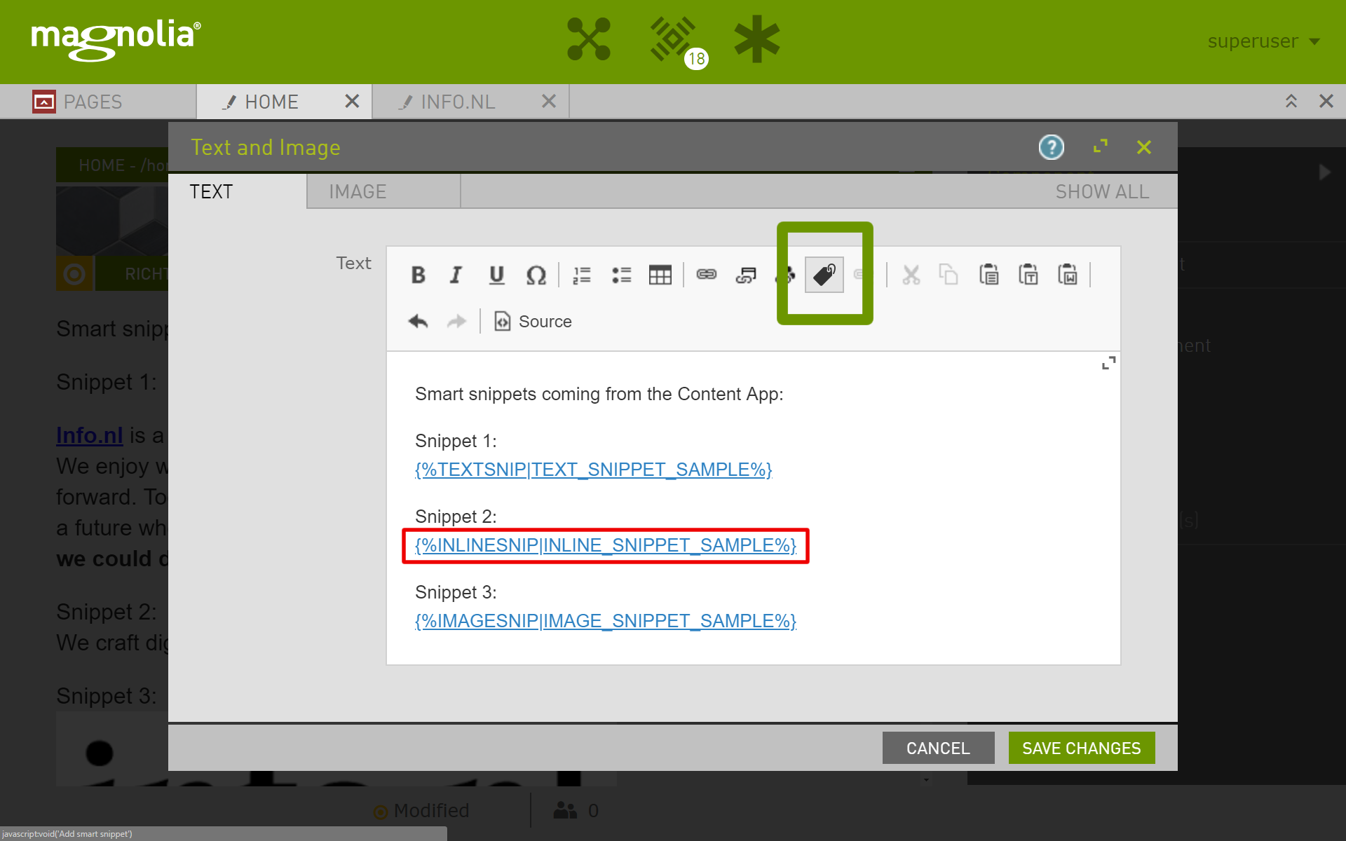The height and width of the screenshot is (841, 1346).
Task: Click the INLINESNIP snippet link
Action: point(605,545)
